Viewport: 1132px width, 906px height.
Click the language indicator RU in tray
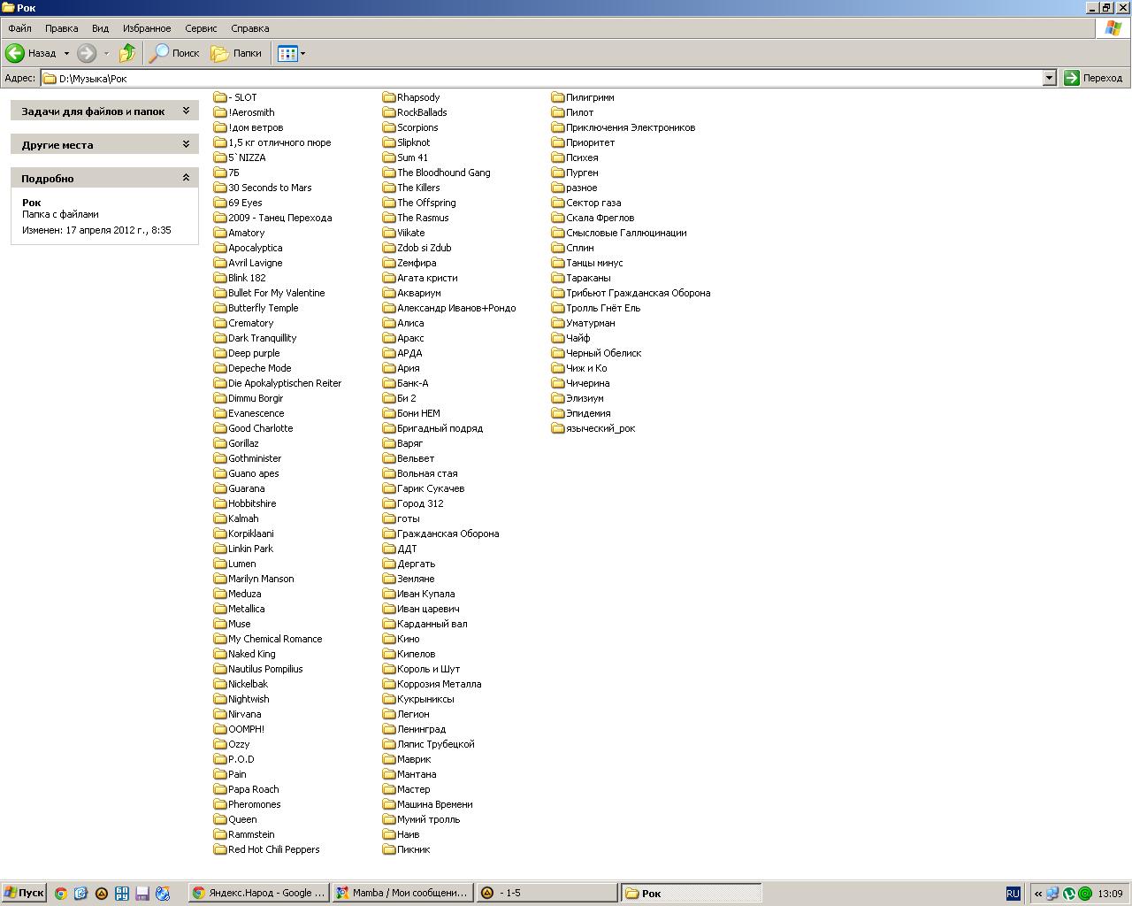(1013, 894)
